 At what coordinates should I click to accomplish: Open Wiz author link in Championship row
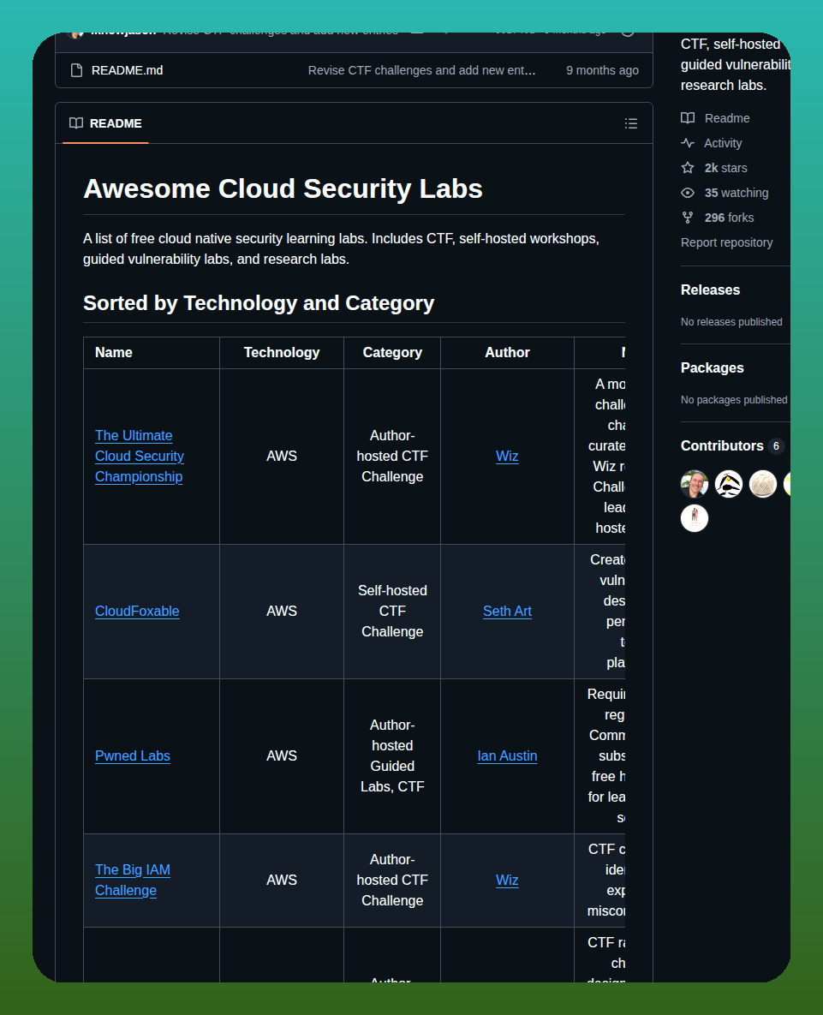click(x=507, y=456)
